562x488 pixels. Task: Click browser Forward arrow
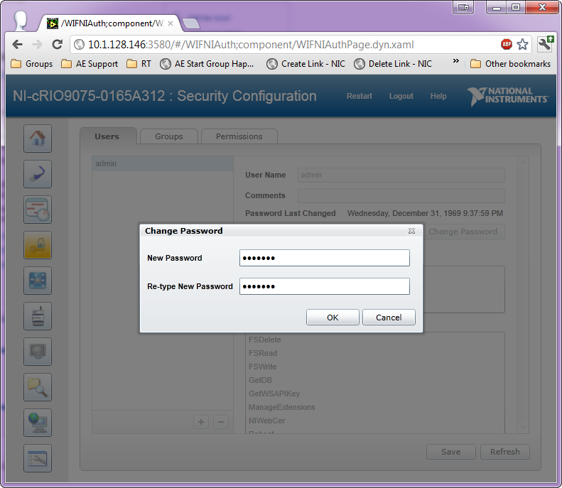37,45
